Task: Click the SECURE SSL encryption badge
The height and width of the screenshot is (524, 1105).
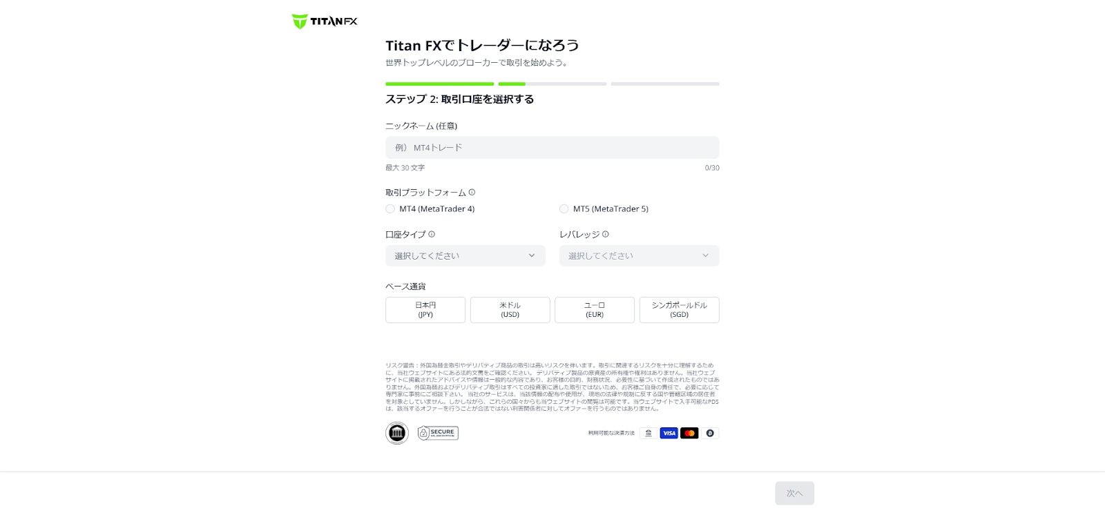Action: point(438,433)
